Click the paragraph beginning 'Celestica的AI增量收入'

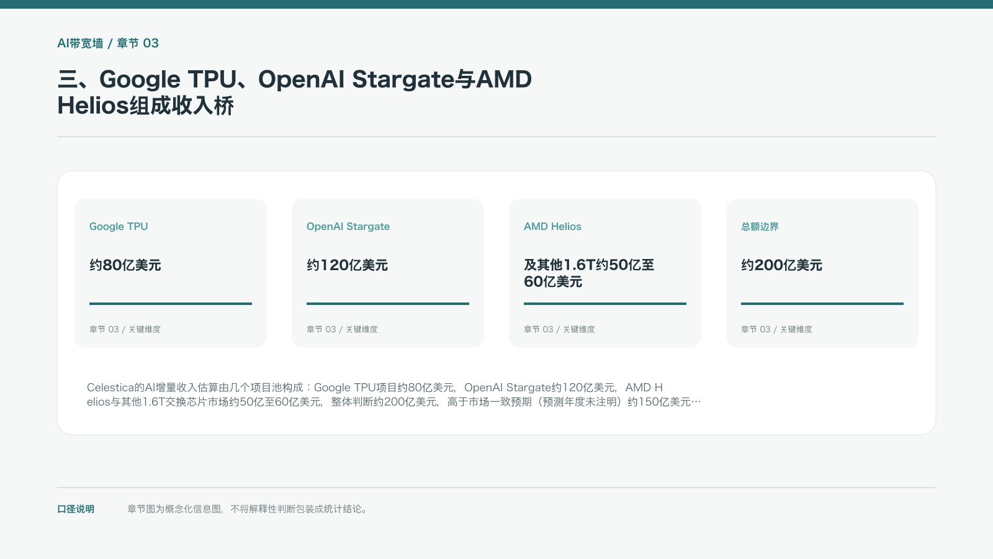coord(394,394)
